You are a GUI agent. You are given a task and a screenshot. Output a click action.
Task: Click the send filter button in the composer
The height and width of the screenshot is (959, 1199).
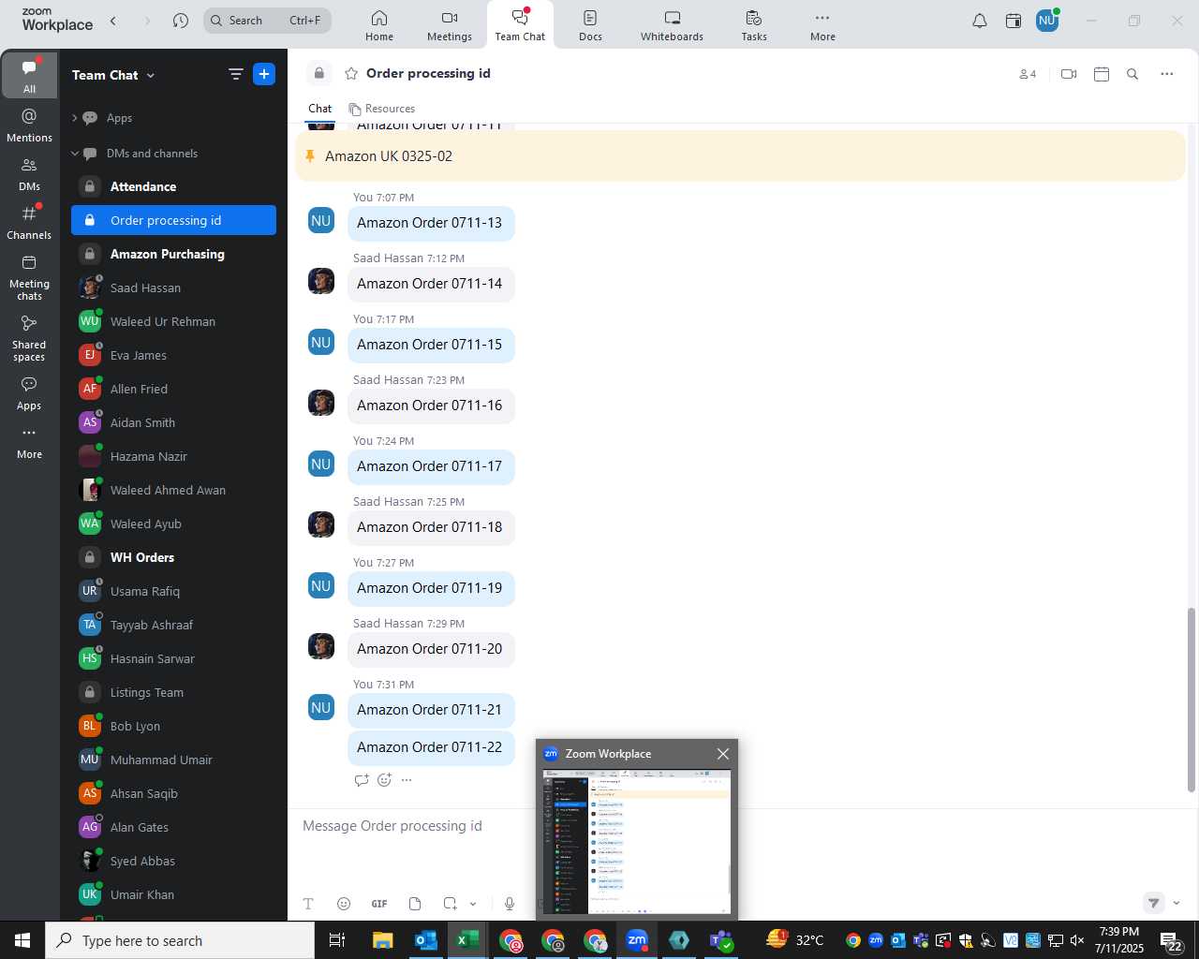(x=1154, y=903)
